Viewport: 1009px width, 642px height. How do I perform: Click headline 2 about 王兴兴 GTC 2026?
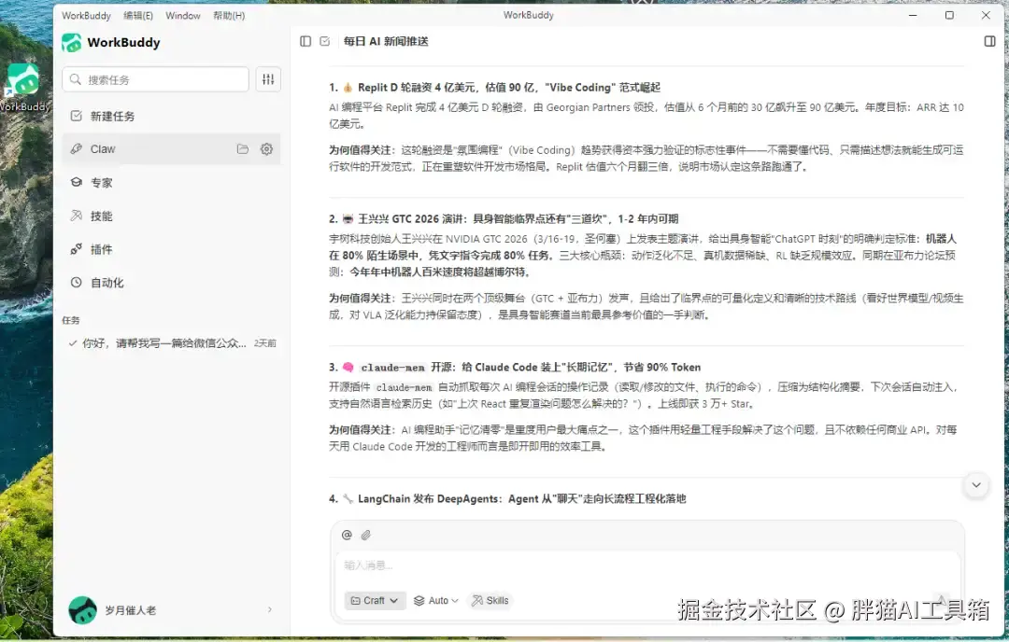[504, 218]
